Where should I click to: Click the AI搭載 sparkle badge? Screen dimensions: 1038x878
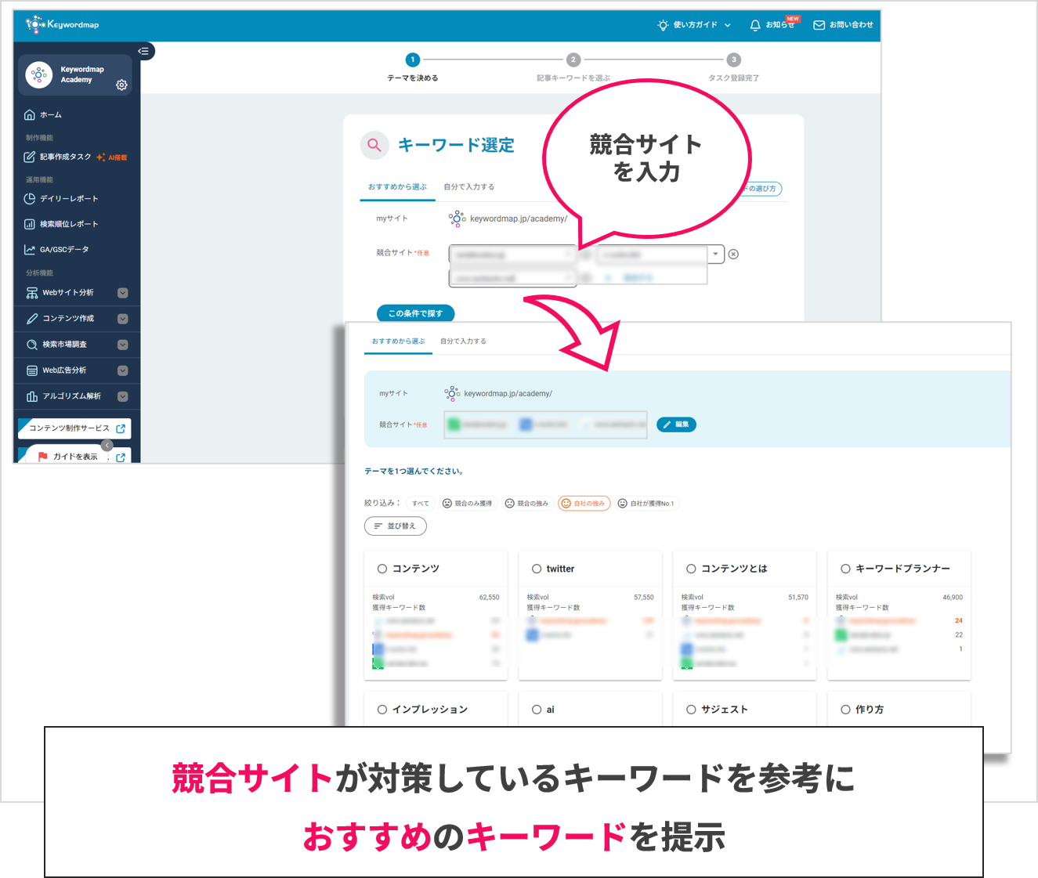tap(112, 157)
